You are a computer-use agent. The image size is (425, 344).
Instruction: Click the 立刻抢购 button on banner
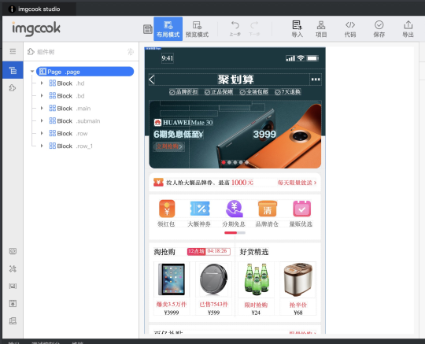169,146
